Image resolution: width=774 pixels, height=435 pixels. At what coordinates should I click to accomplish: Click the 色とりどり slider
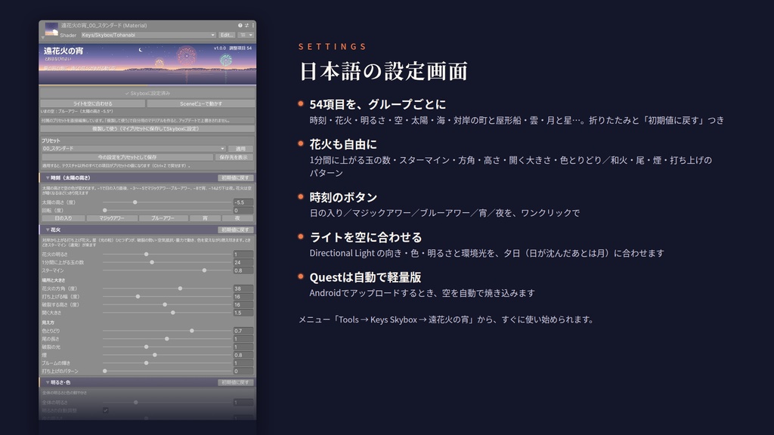click(x=167, y=331)
